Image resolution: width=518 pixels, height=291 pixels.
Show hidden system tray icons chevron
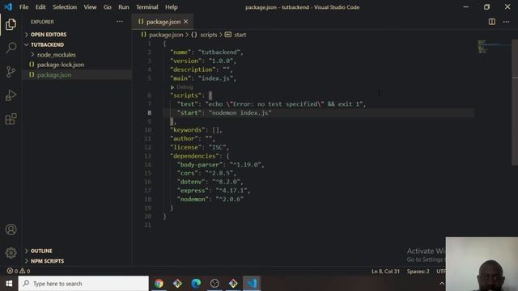[x=442, y=284]
